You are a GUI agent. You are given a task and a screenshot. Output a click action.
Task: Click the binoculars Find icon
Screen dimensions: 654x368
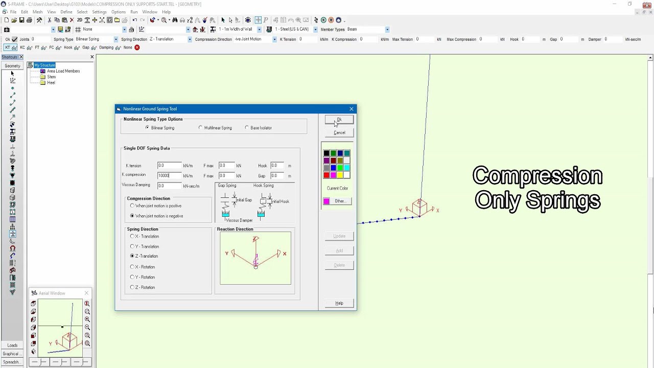(175, 20)
